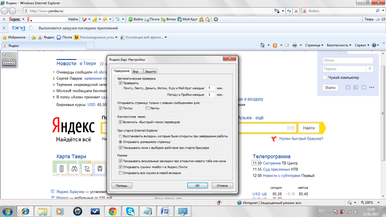Click the Yandex.Bar bookmark star icon

[x=208, y=19]
